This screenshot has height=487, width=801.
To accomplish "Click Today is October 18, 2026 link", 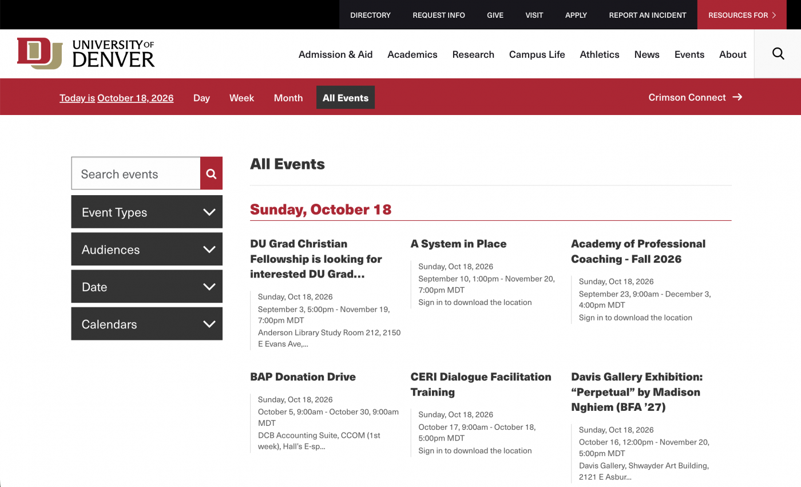I will coord(116,98).
